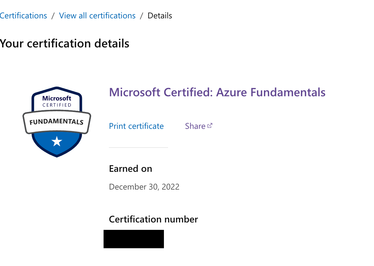The width and height of the screenshot is (374, 266).
Task: Click the Your certification details heading
Action: click(x=65, y=43)
